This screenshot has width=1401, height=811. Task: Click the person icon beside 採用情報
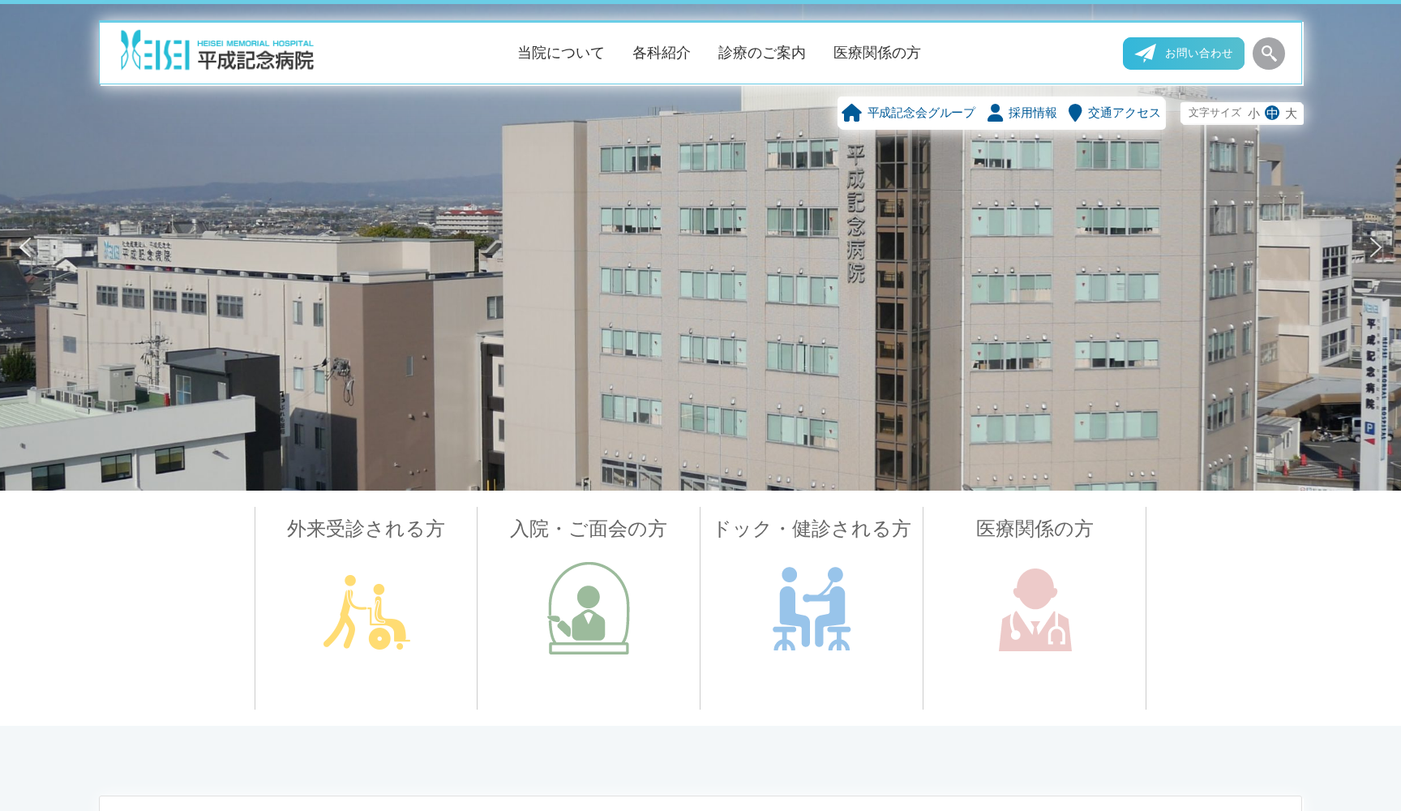click(995, 113)
